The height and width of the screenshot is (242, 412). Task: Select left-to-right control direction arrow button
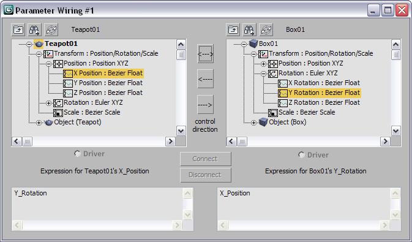point(205,105)
